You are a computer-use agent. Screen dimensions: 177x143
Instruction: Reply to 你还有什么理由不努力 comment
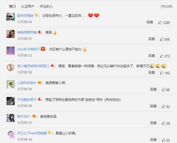click(152, 56)
